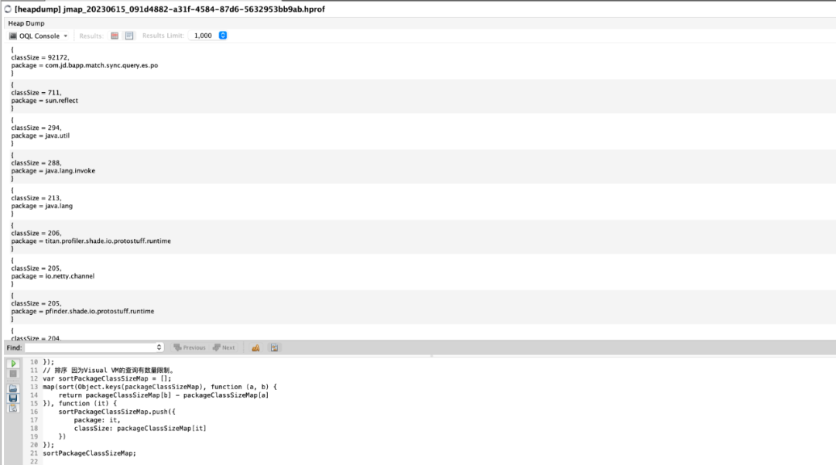Save the OQL script with floppy icon
Image resolution: width=836 pixels, height=465 pixels.
pos(13,398)
